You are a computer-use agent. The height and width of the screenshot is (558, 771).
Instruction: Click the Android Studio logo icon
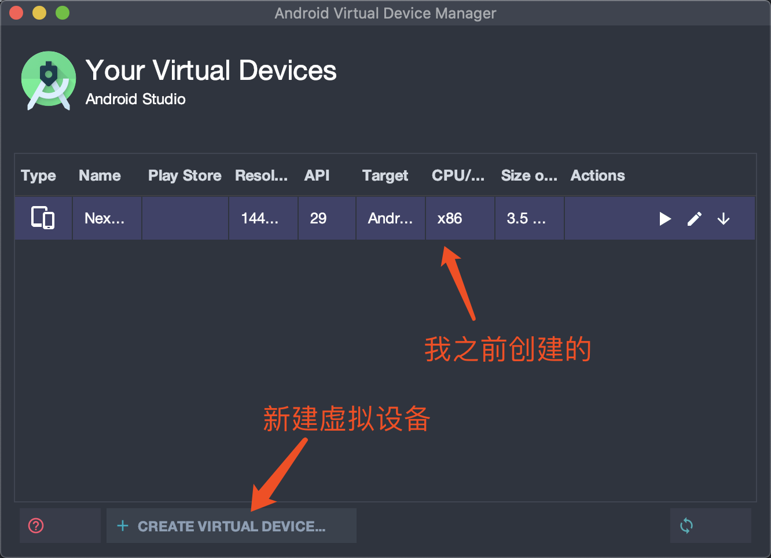(x=49, y=80)
